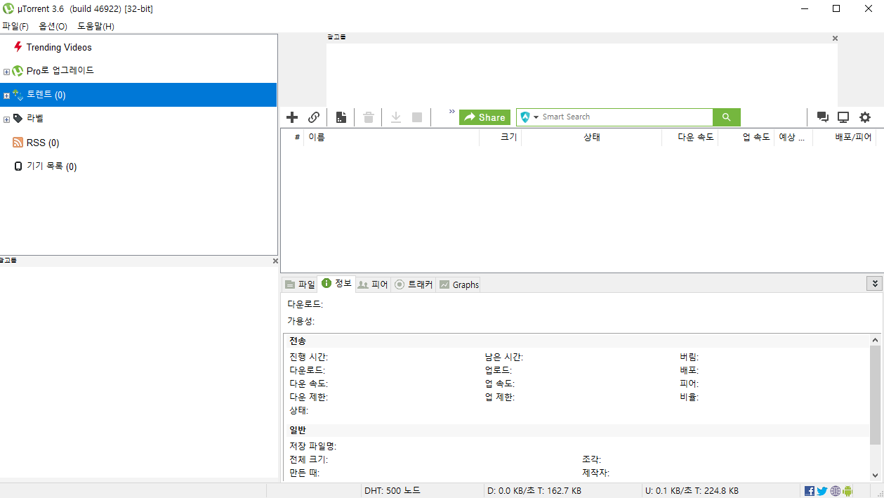
Task: Click the green search magnifier button
Action: coord(727,117)
